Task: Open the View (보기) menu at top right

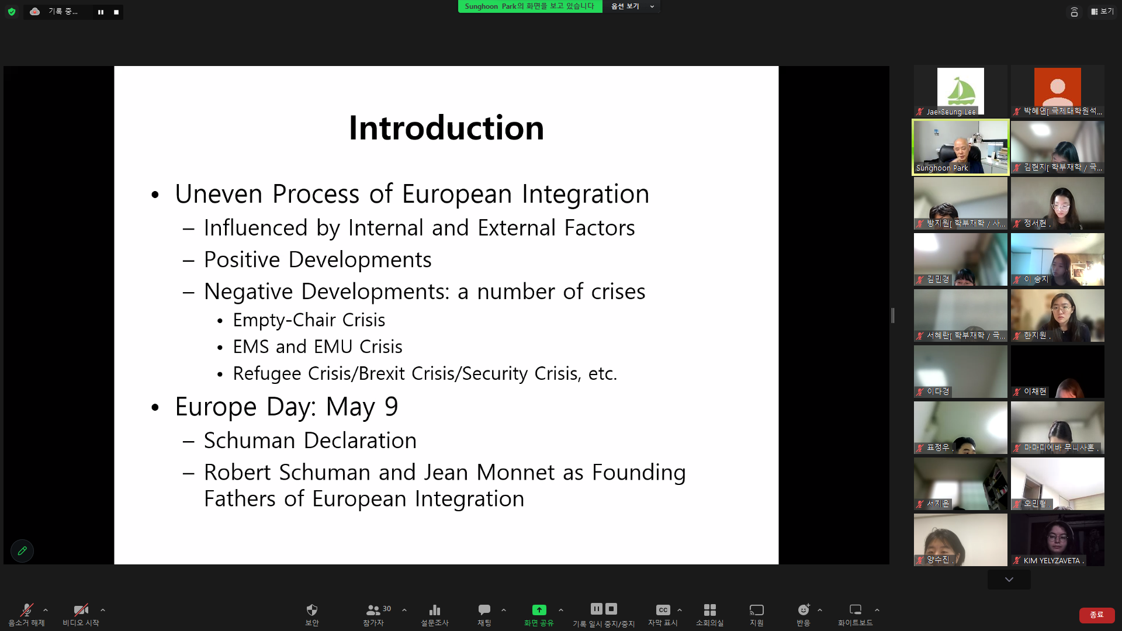Action: click(x=1102, y=12)
